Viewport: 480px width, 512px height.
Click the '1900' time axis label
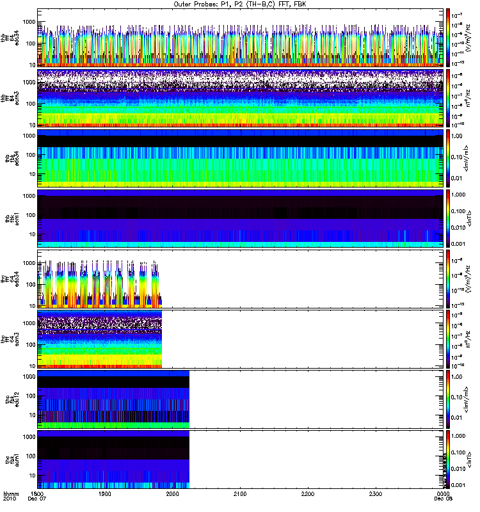click(104, 494)
